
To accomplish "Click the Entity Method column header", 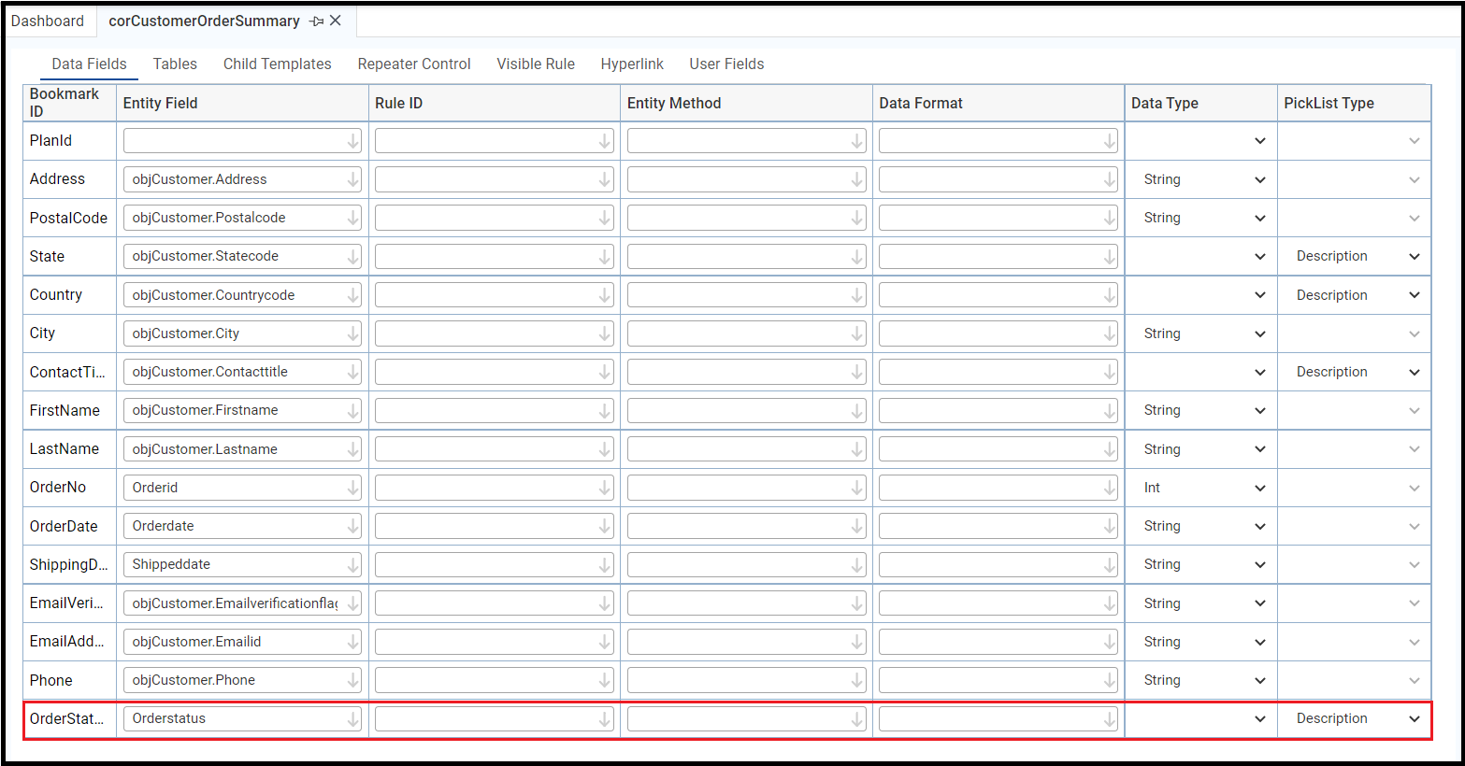I will [x=747, y=103].
